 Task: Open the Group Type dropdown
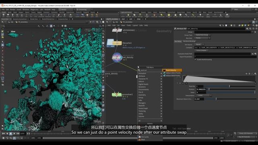(202, 35)
